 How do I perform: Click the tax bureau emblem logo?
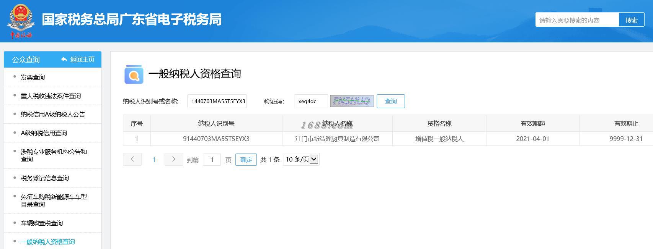tap(21, 21)
